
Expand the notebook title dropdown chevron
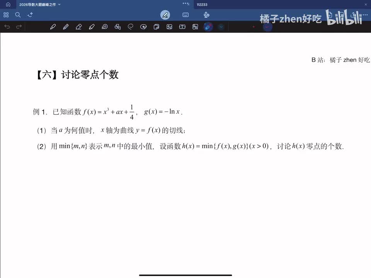tap(60, 5)
